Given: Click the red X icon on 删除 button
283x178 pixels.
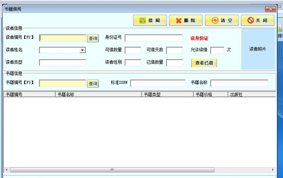Looking at the screenshot, I should 179,21.
